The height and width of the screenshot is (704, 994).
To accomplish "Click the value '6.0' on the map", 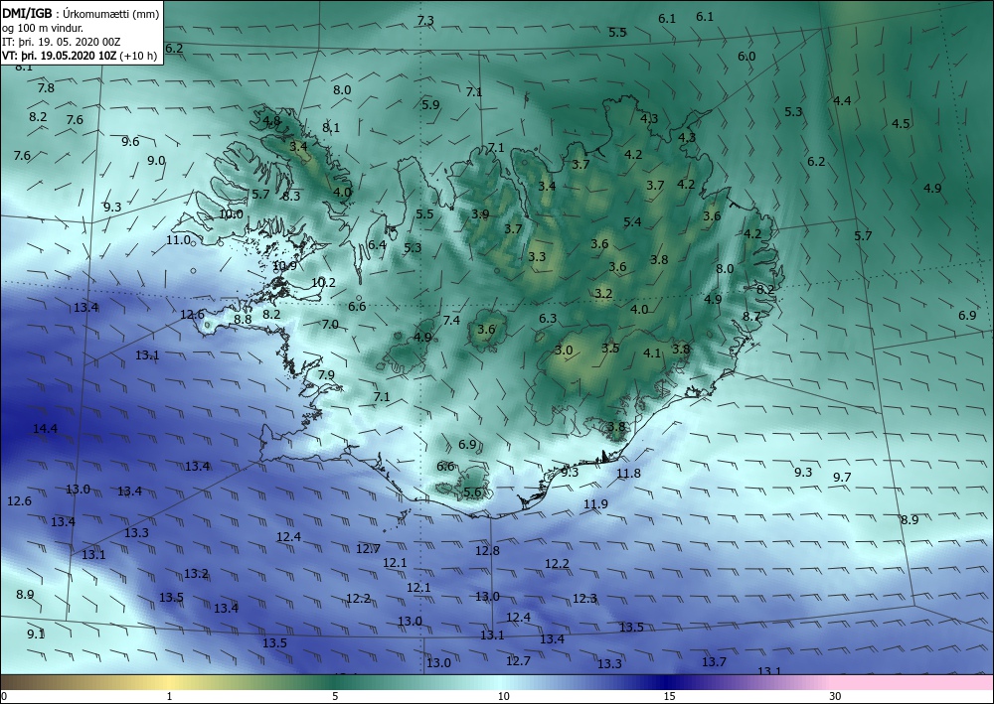I will (746, 56).
